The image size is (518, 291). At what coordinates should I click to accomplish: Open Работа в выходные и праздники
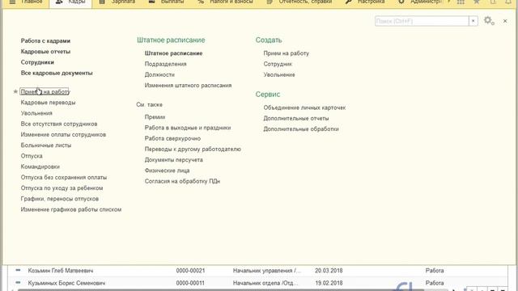point(188,128)
